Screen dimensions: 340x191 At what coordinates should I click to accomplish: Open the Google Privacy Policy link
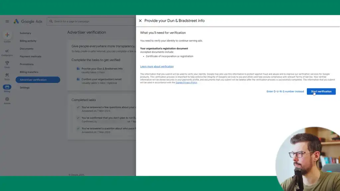186,83
